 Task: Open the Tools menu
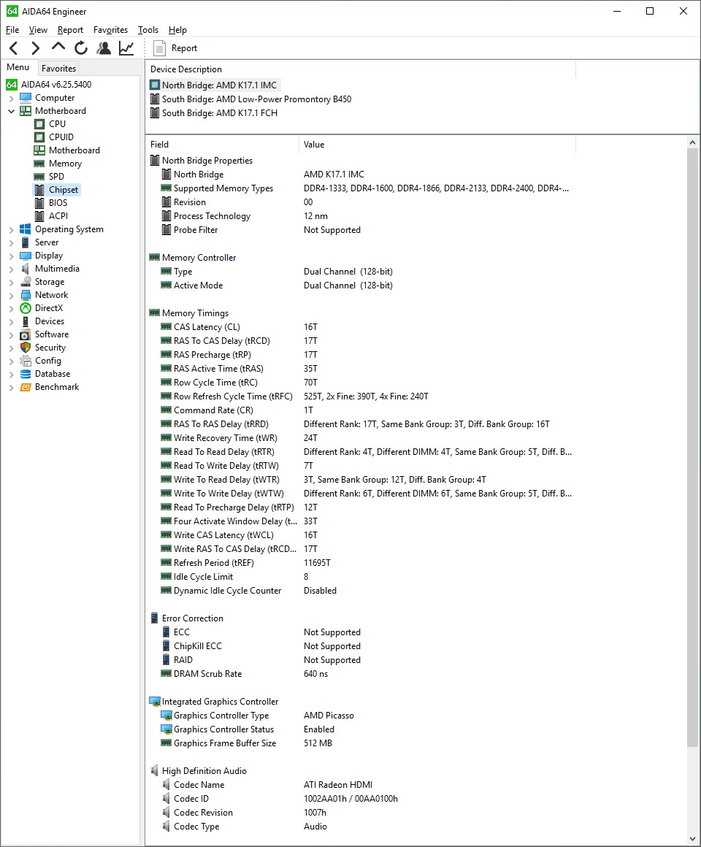click(x=148, y=30)
